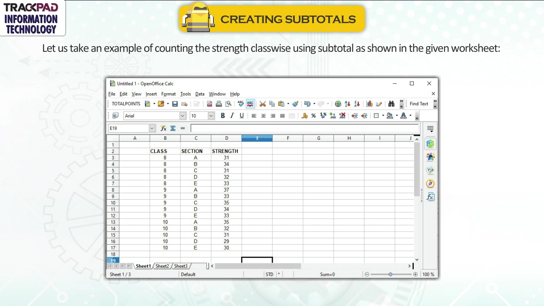This screenshot has width=544, height=306.
Task: Align text left
Action: point(254,116)
